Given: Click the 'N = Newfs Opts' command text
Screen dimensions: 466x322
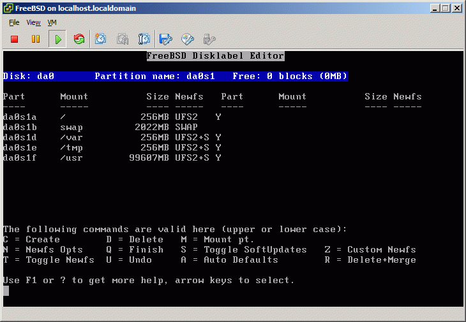Looking at the screenshot, I should [43, 250].
